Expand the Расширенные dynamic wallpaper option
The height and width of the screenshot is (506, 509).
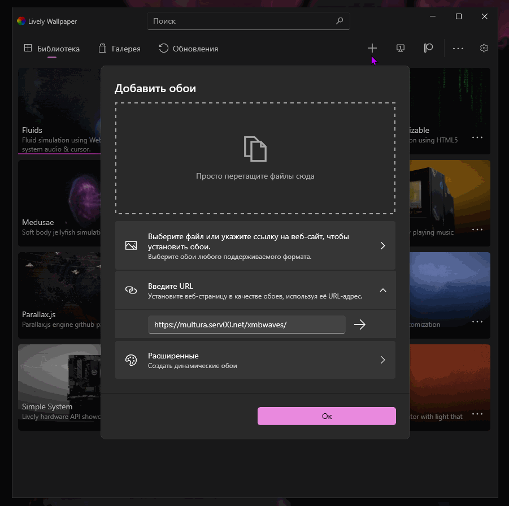(x=382, y=360)
